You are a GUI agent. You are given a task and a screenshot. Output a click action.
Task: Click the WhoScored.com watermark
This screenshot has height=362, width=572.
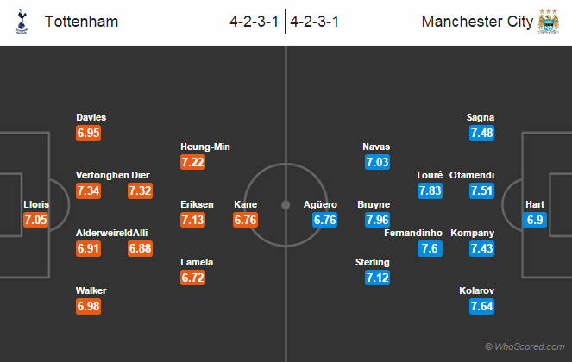point(525,346)
